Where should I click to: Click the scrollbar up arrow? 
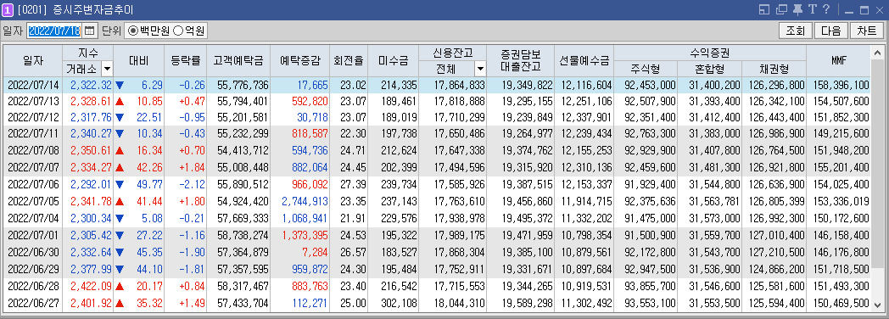[x=878, y=53]
